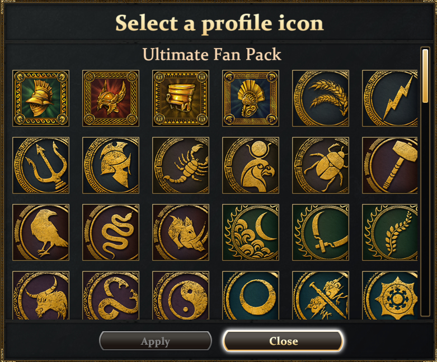Select the raven bird icon
437x362 pixels.
(x=41, y=232)
